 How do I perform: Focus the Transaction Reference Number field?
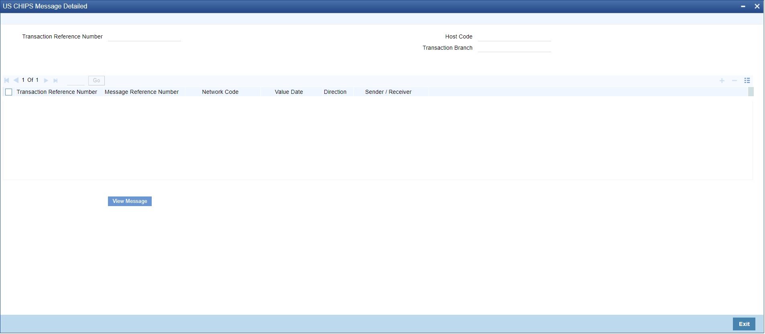[144, 36]
